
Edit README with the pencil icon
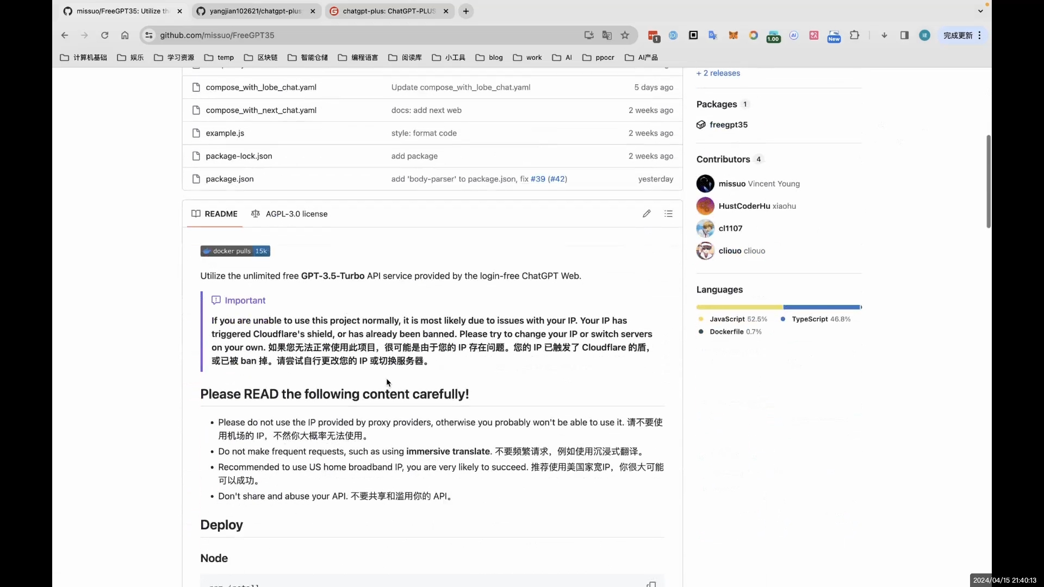(647, 214)
